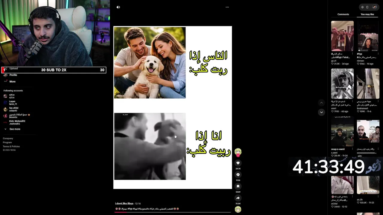Open the Company footer link
Viewport: 383px width, 215px height.
tap(8, 138)
